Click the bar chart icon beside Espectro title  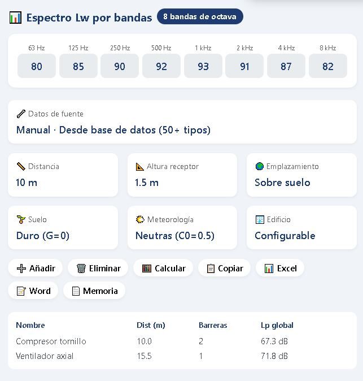15,18
